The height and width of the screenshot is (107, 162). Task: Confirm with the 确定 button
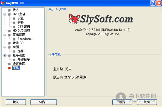pos(122,102)
